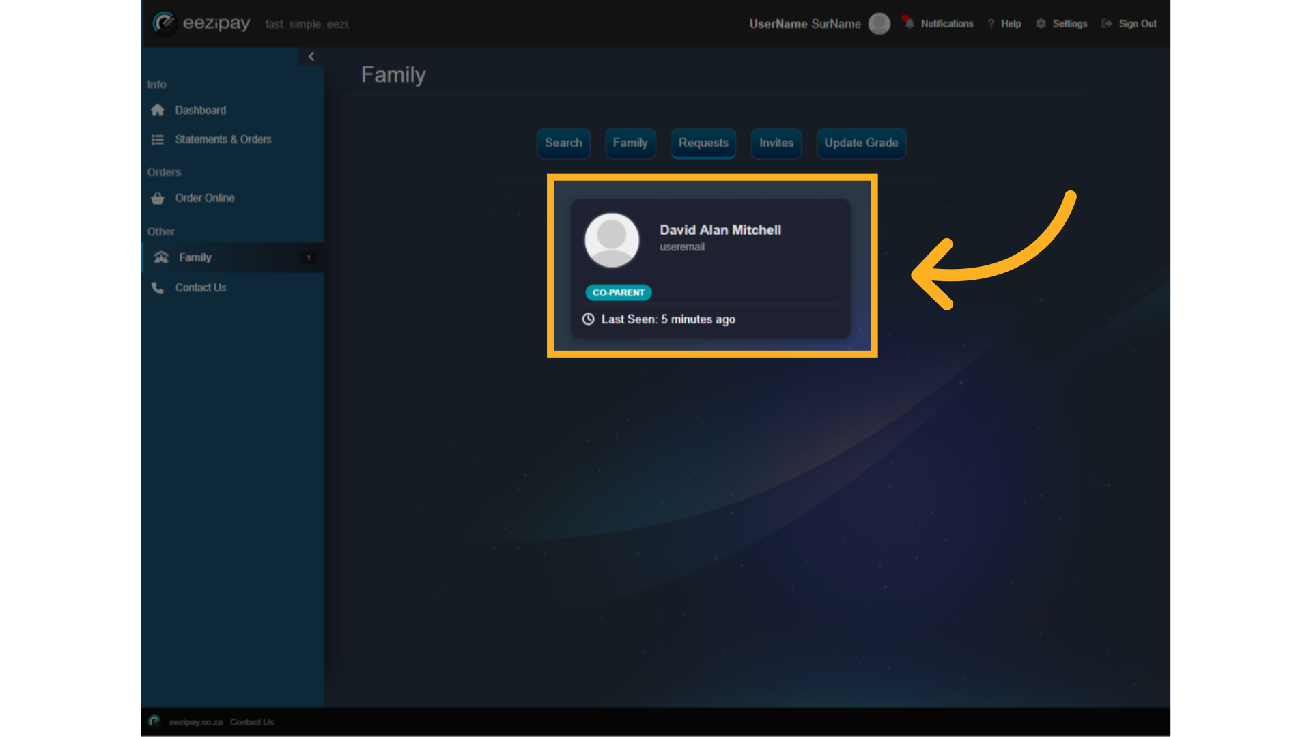Open Notifications via the bell icon

pos(909,23)
